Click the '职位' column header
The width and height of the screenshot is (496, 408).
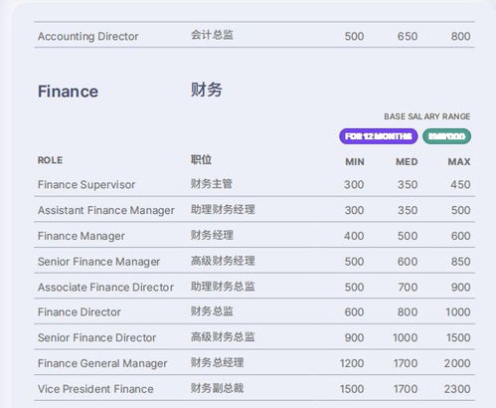tap(201, 159)
